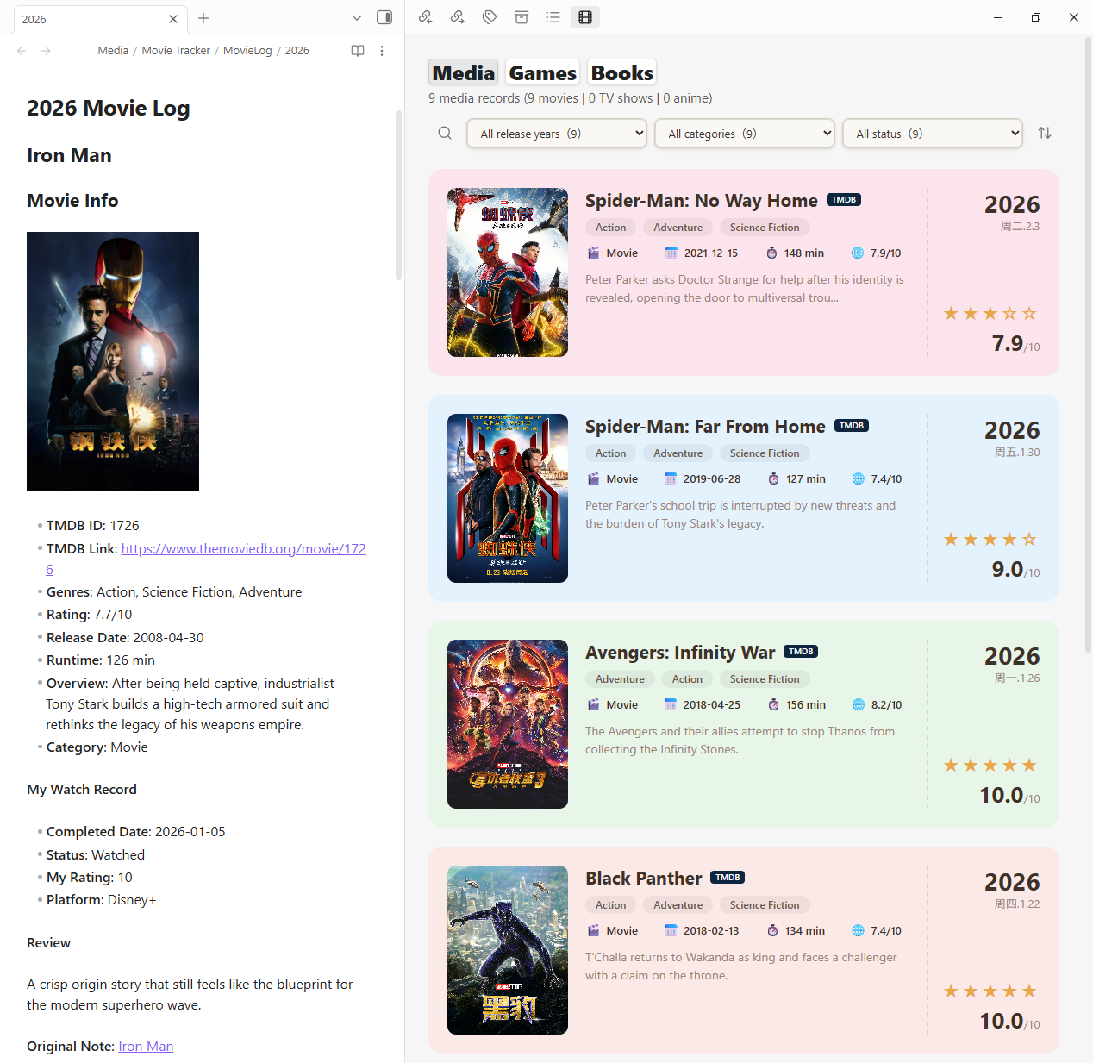Click the left note pane scrollbar

398,195
